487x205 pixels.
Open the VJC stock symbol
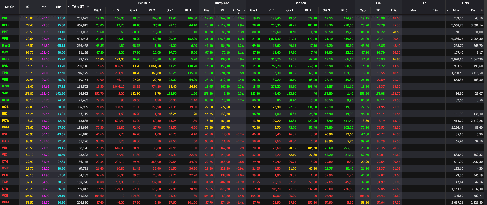[x=5, y=52]
